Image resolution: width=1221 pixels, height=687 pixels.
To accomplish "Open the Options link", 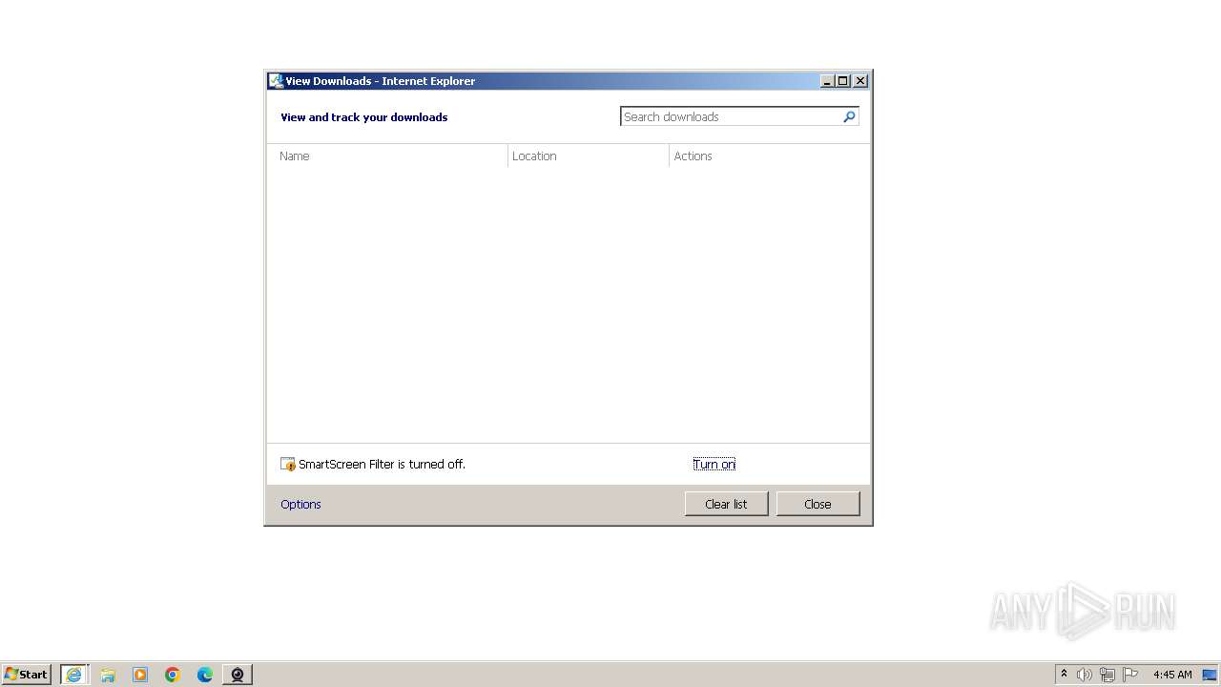I will click(x=300, y=505).
